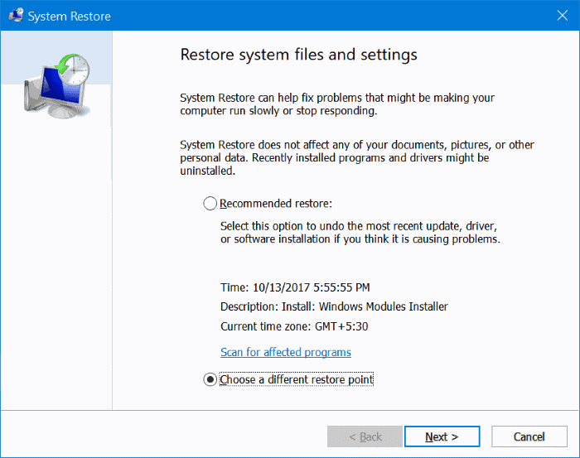Viewport: 580px width, 458px height.
Task: Click the 'Choose a different restore point' label
Action: coord(297,379)
